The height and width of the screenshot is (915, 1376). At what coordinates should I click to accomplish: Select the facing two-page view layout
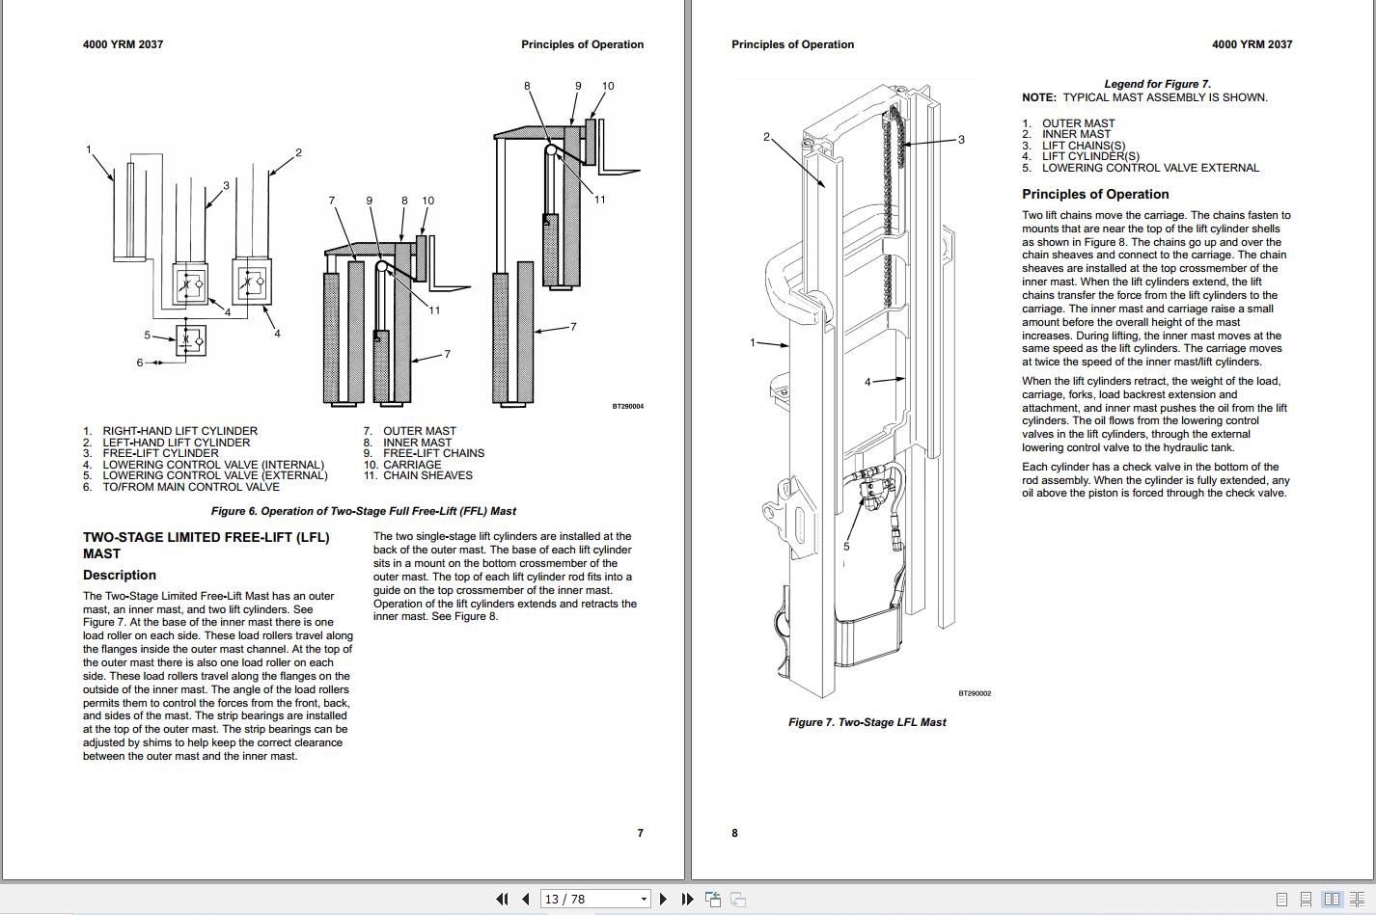[x=1332, y=900]
